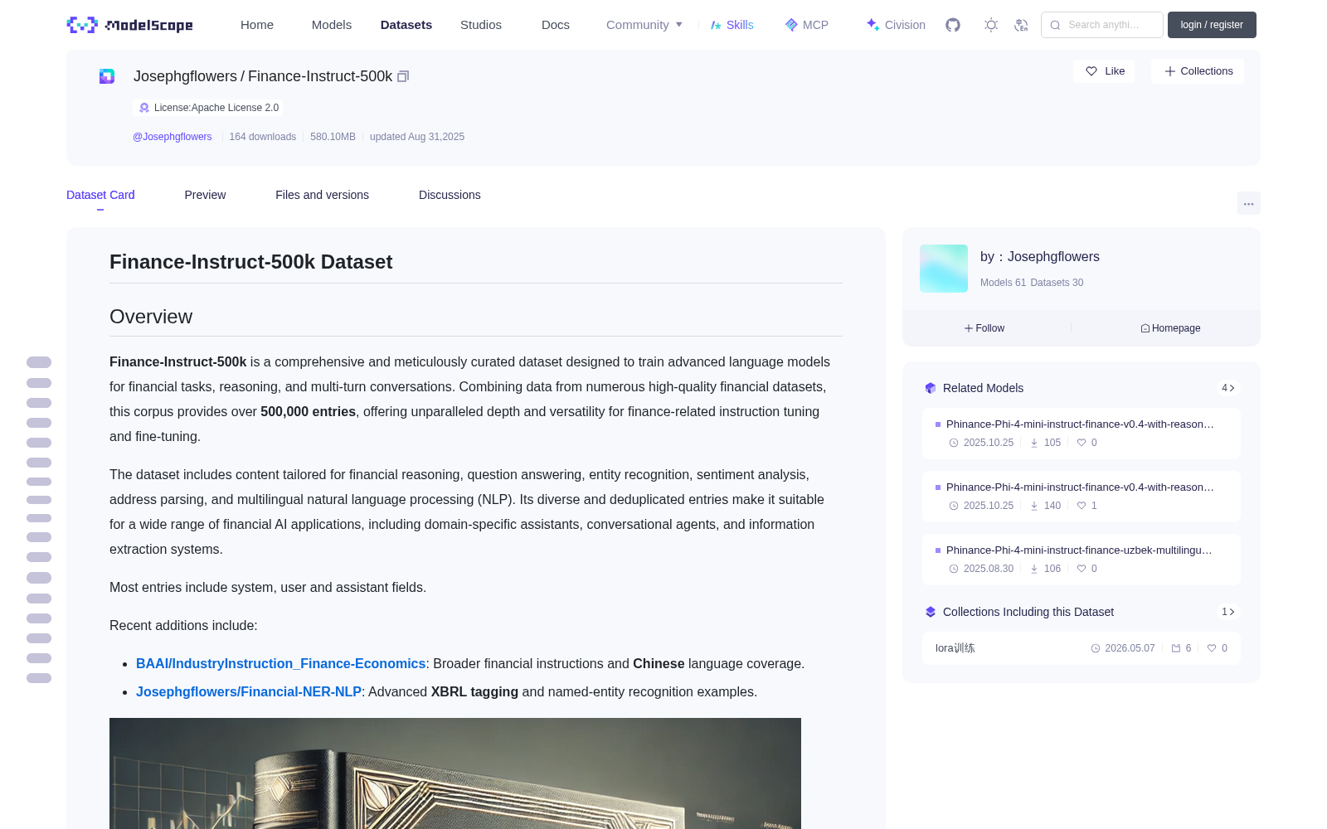Click the Collections Including this Dataset layers icon
The height and width of the screenshot is (829, 1327).
931,612
